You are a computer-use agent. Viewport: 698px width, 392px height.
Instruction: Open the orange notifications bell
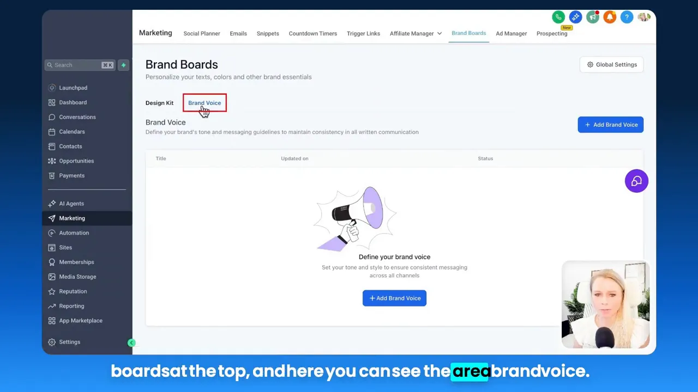tap(610, 17)
